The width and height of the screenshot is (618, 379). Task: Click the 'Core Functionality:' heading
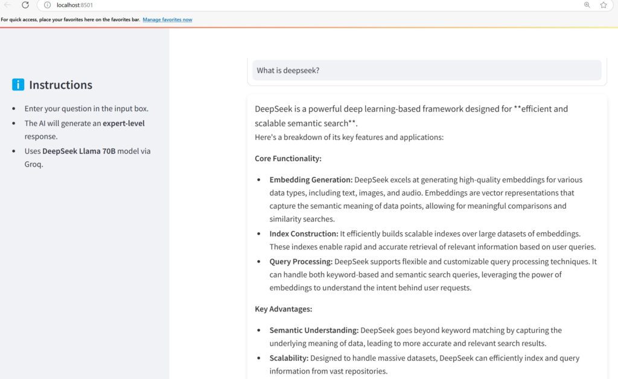tap(288, 159)
